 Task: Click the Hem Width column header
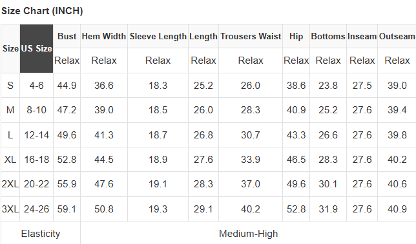(x=104, y=36)
